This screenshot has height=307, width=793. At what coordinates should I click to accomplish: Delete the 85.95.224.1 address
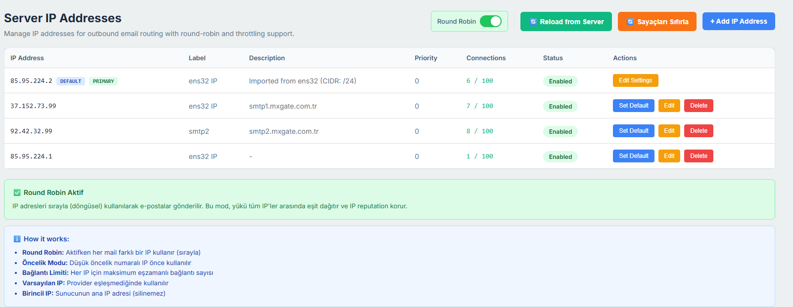(699, 156)
